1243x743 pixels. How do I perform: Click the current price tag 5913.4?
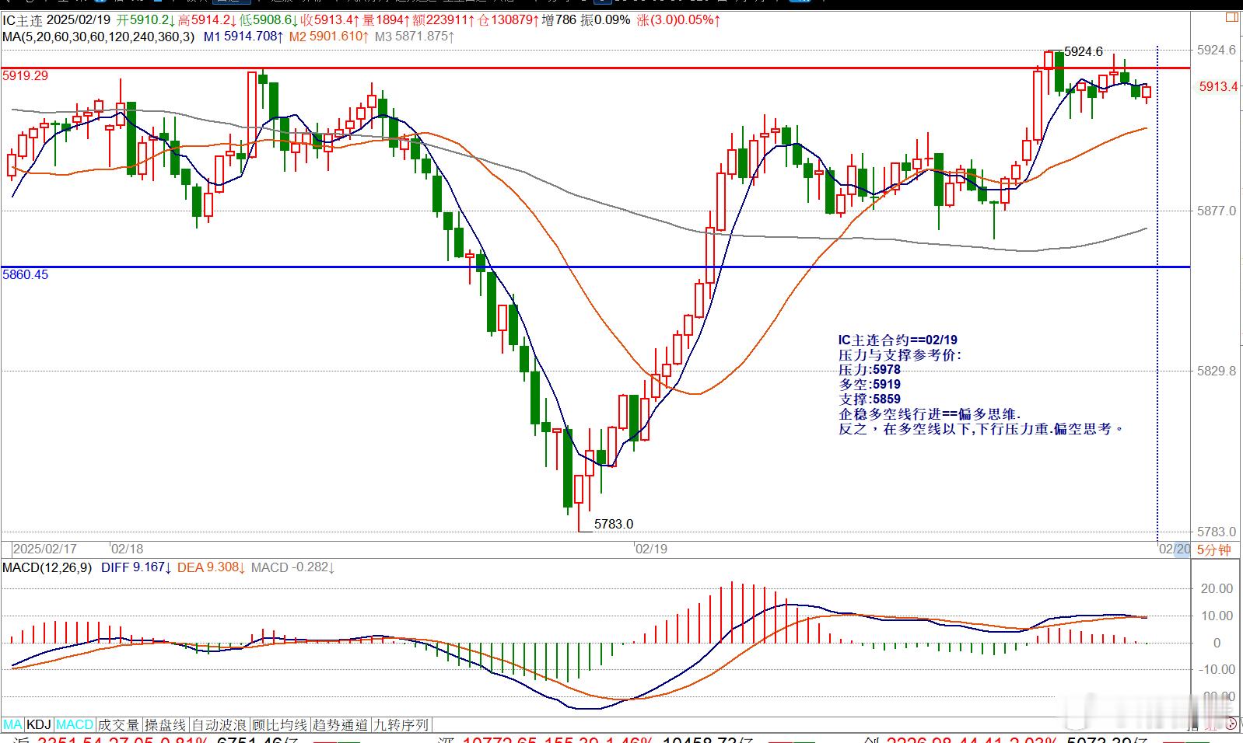1217,86
